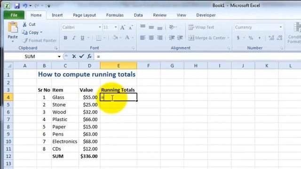Click the Paste clipboard icon
The height and width of the screenshot is (169, 301).
click(x=13, y=27)
